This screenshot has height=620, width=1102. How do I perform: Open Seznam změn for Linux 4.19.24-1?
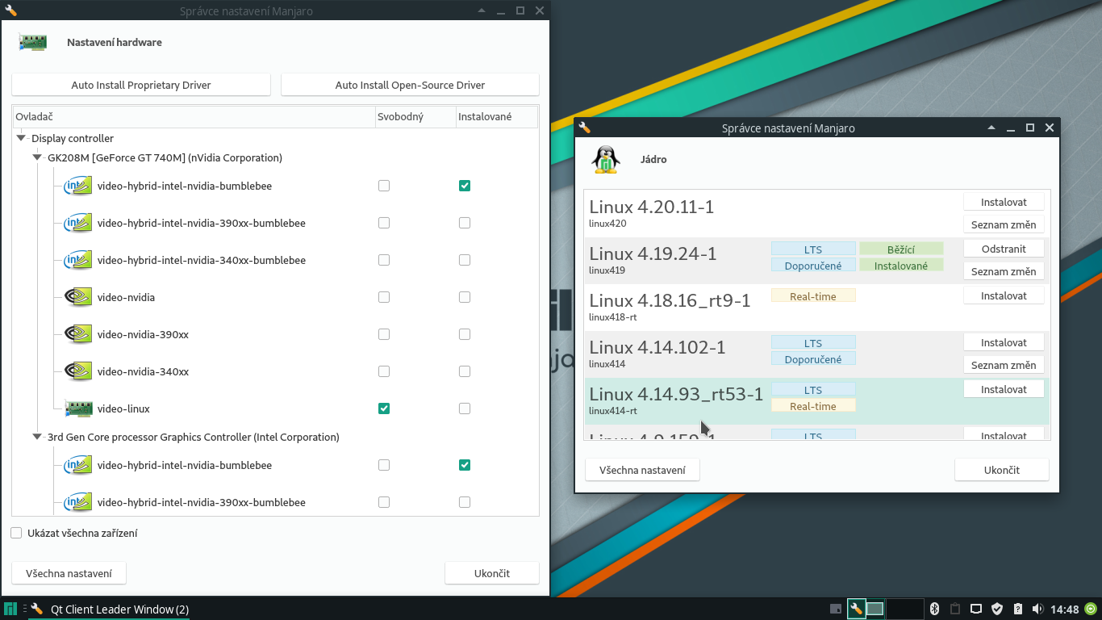point(1004,271)
